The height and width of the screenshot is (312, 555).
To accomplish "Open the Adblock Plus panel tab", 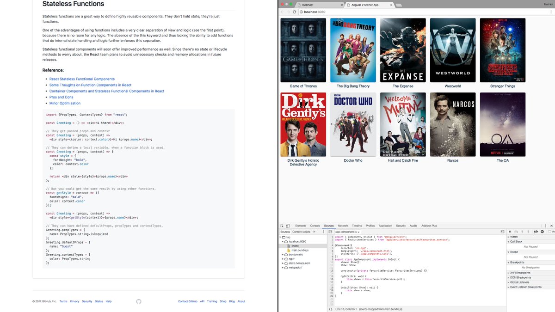I will 429,226.
